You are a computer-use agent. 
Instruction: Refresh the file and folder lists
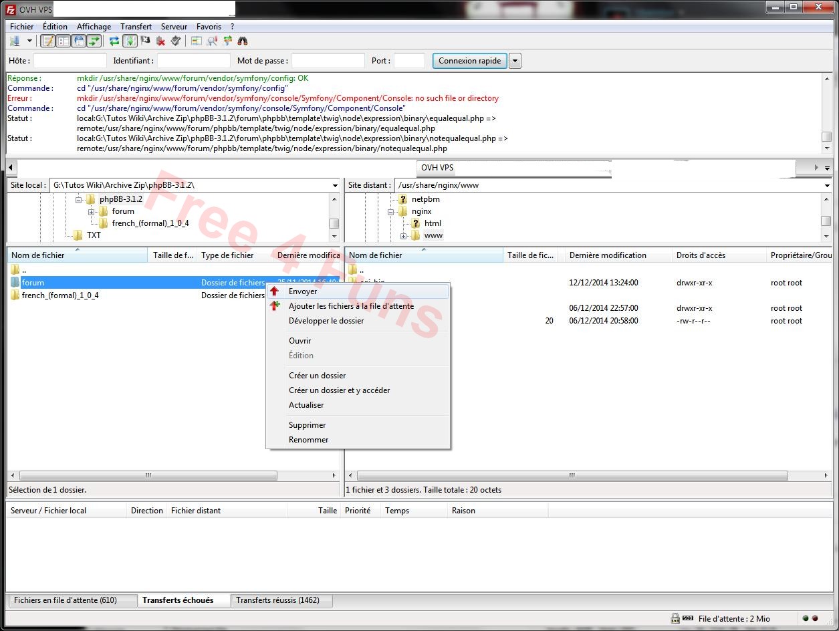point(114,40)
